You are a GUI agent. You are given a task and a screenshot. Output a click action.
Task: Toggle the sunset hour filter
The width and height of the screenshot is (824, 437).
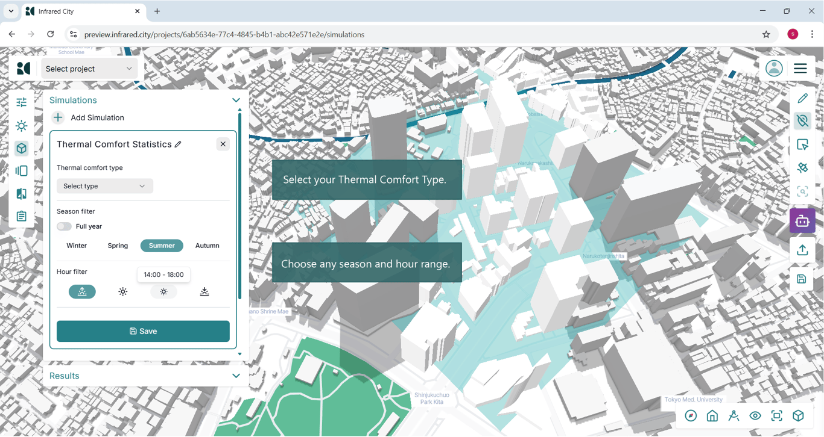[x=204, y=292]
